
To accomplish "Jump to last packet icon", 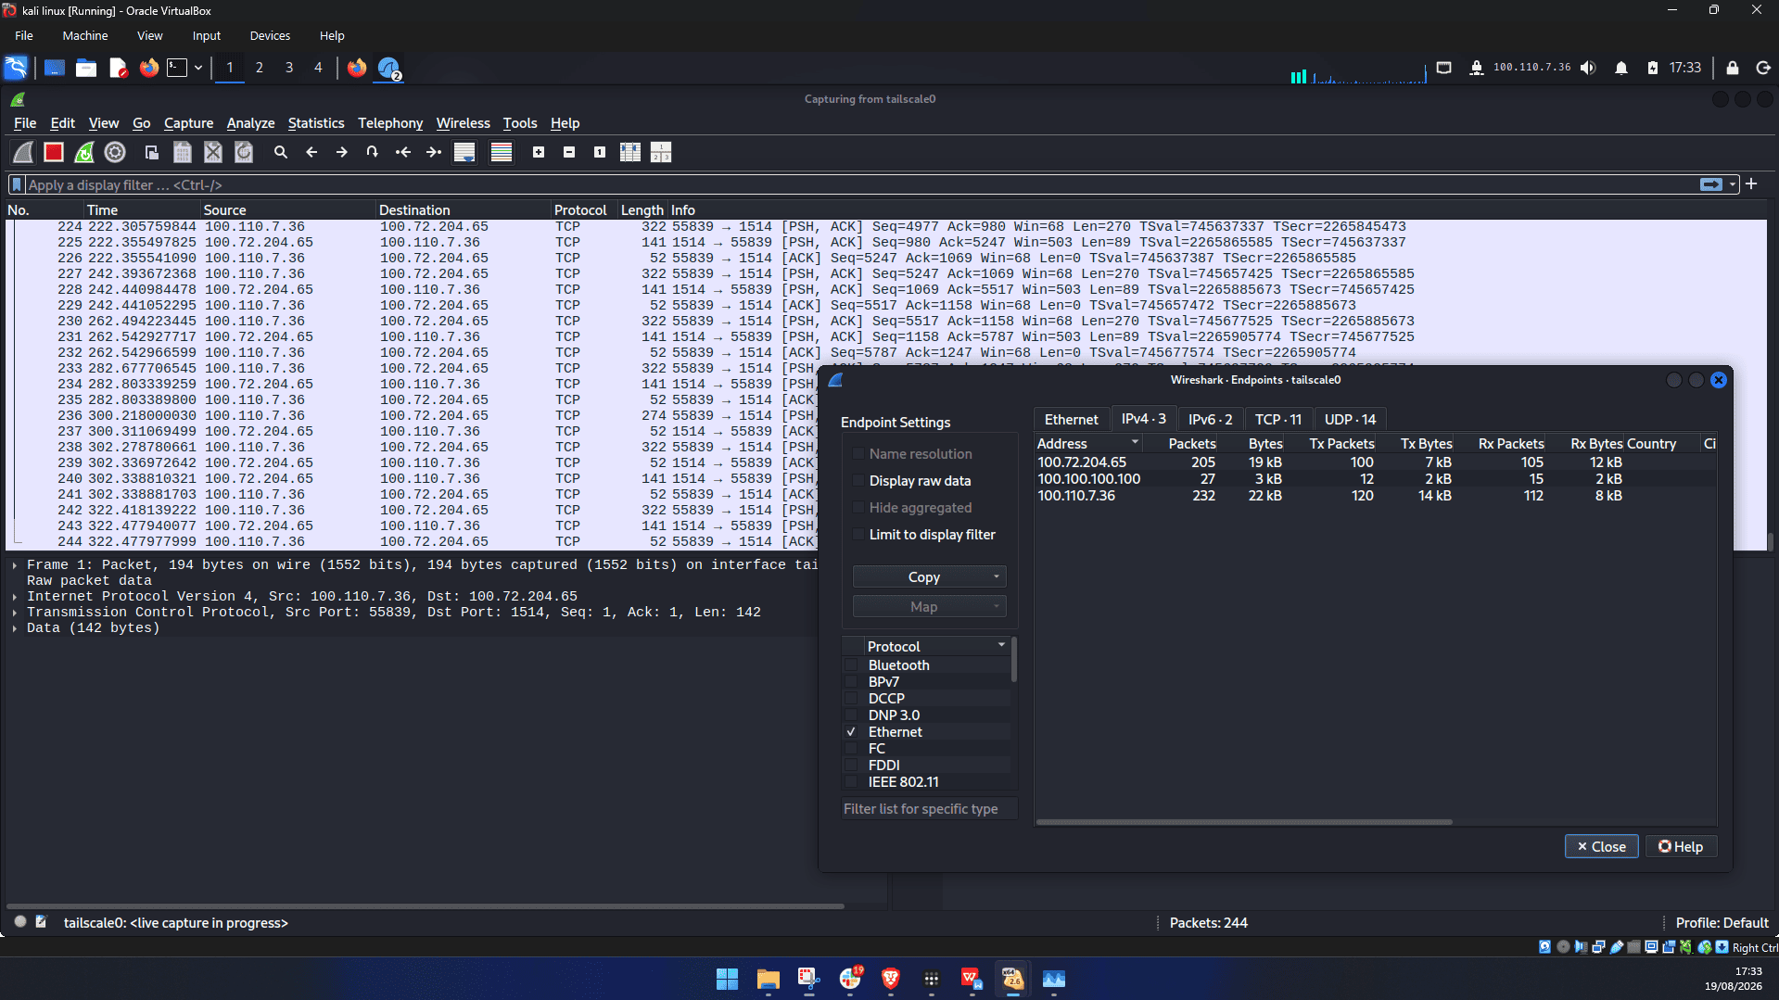I will tap(434, 152).
